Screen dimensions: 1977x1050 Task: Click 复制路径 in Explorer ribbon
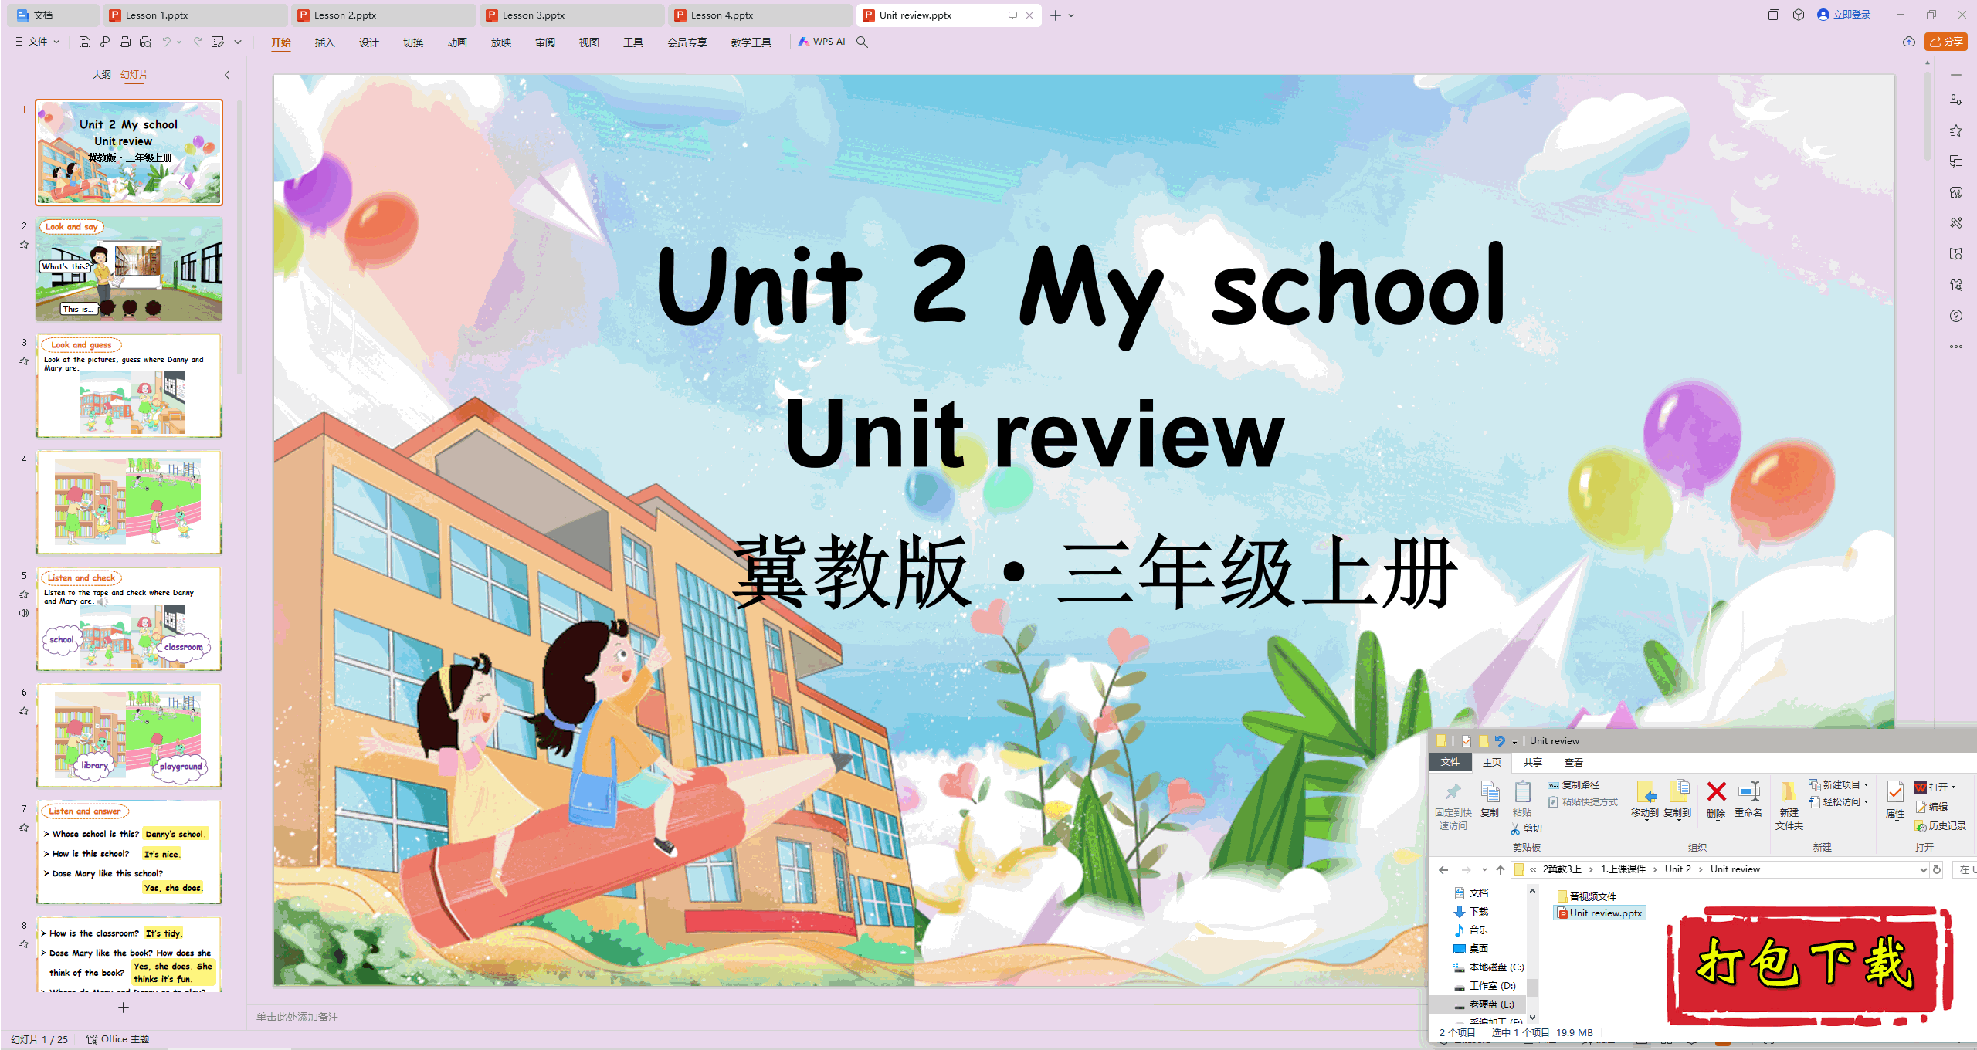click(x=1573, y=784)
